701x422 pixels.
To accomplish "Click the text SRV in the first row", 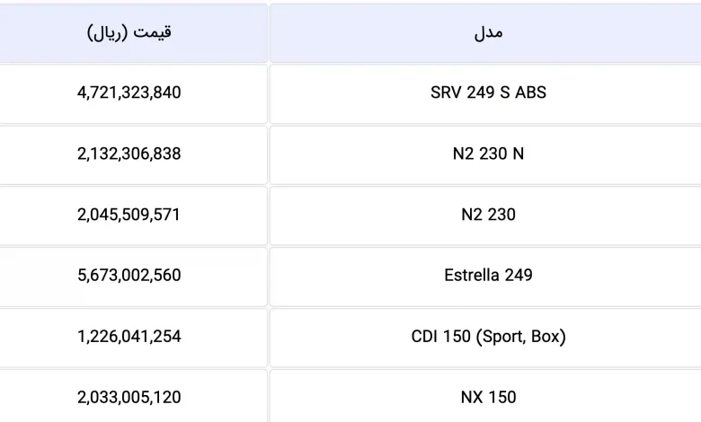I will coord(446,92).
